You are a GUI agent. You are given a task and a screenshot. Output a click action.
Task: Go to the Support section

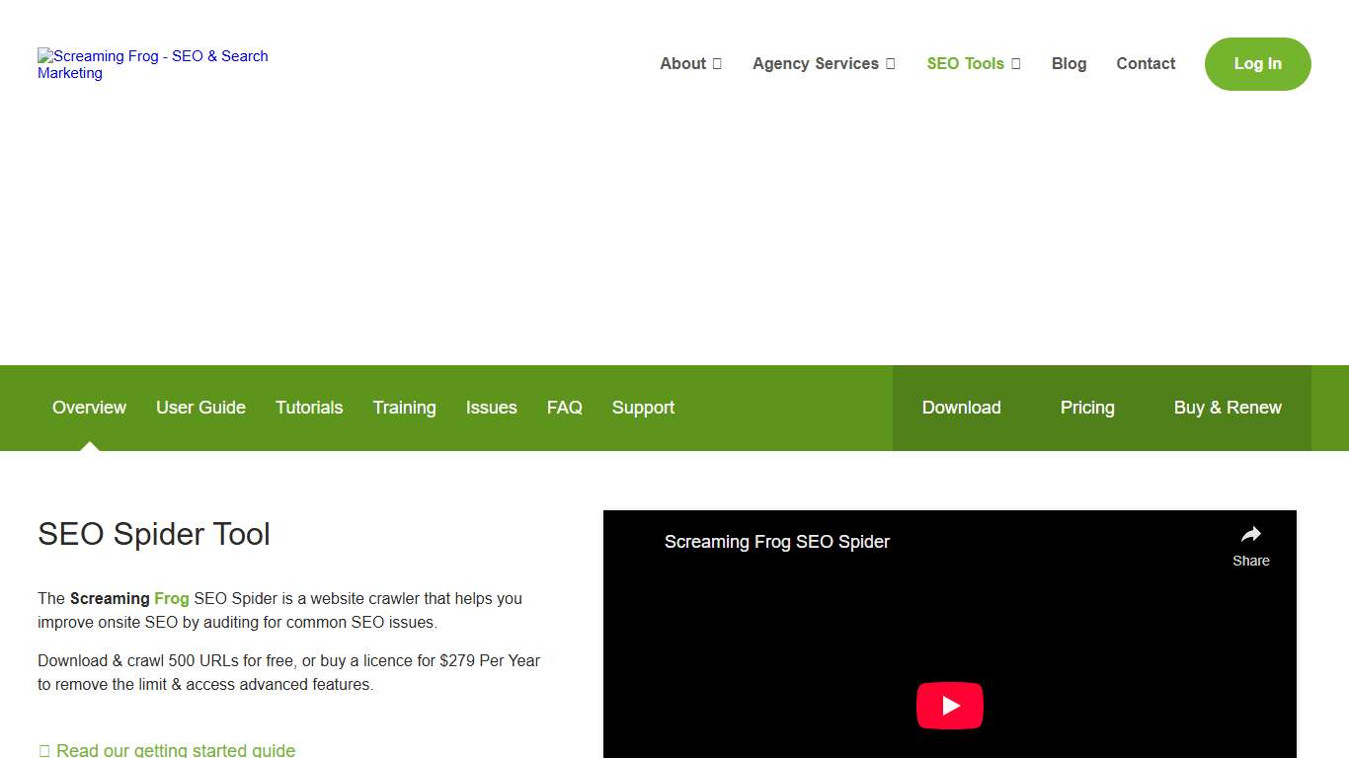[x=643, y=408]
